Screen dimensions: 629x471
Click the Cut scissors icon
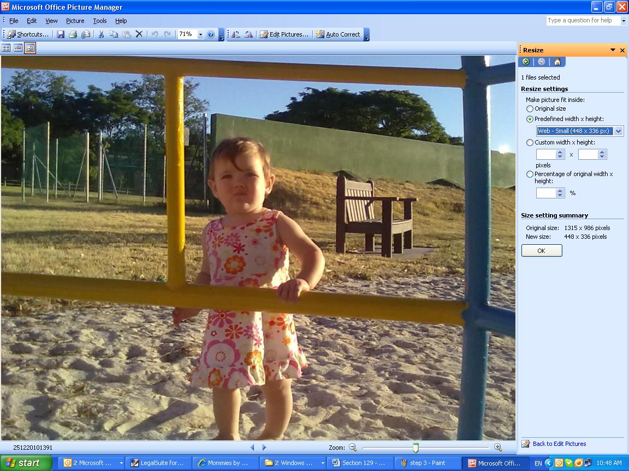click(101, 34)
